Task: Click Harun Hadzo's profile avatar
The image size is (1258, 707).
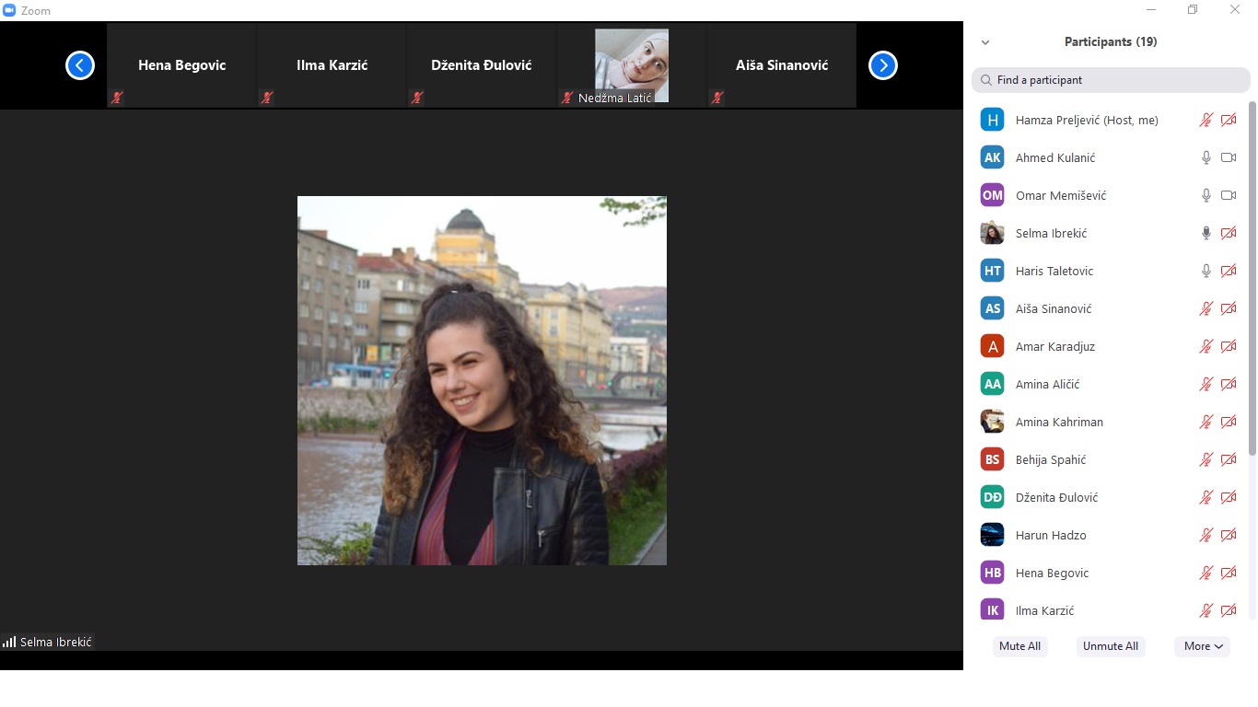Action: click(x=992, y=535)
